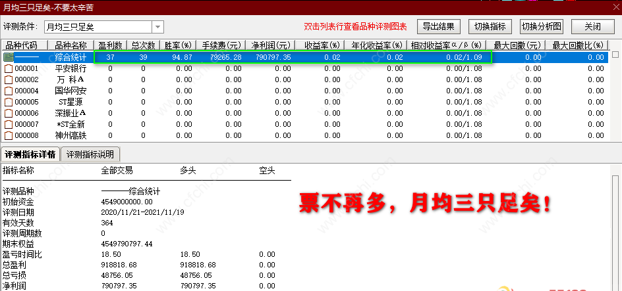Sort by the 总次数 column header
622x291 pixels.
click(143, 45)
